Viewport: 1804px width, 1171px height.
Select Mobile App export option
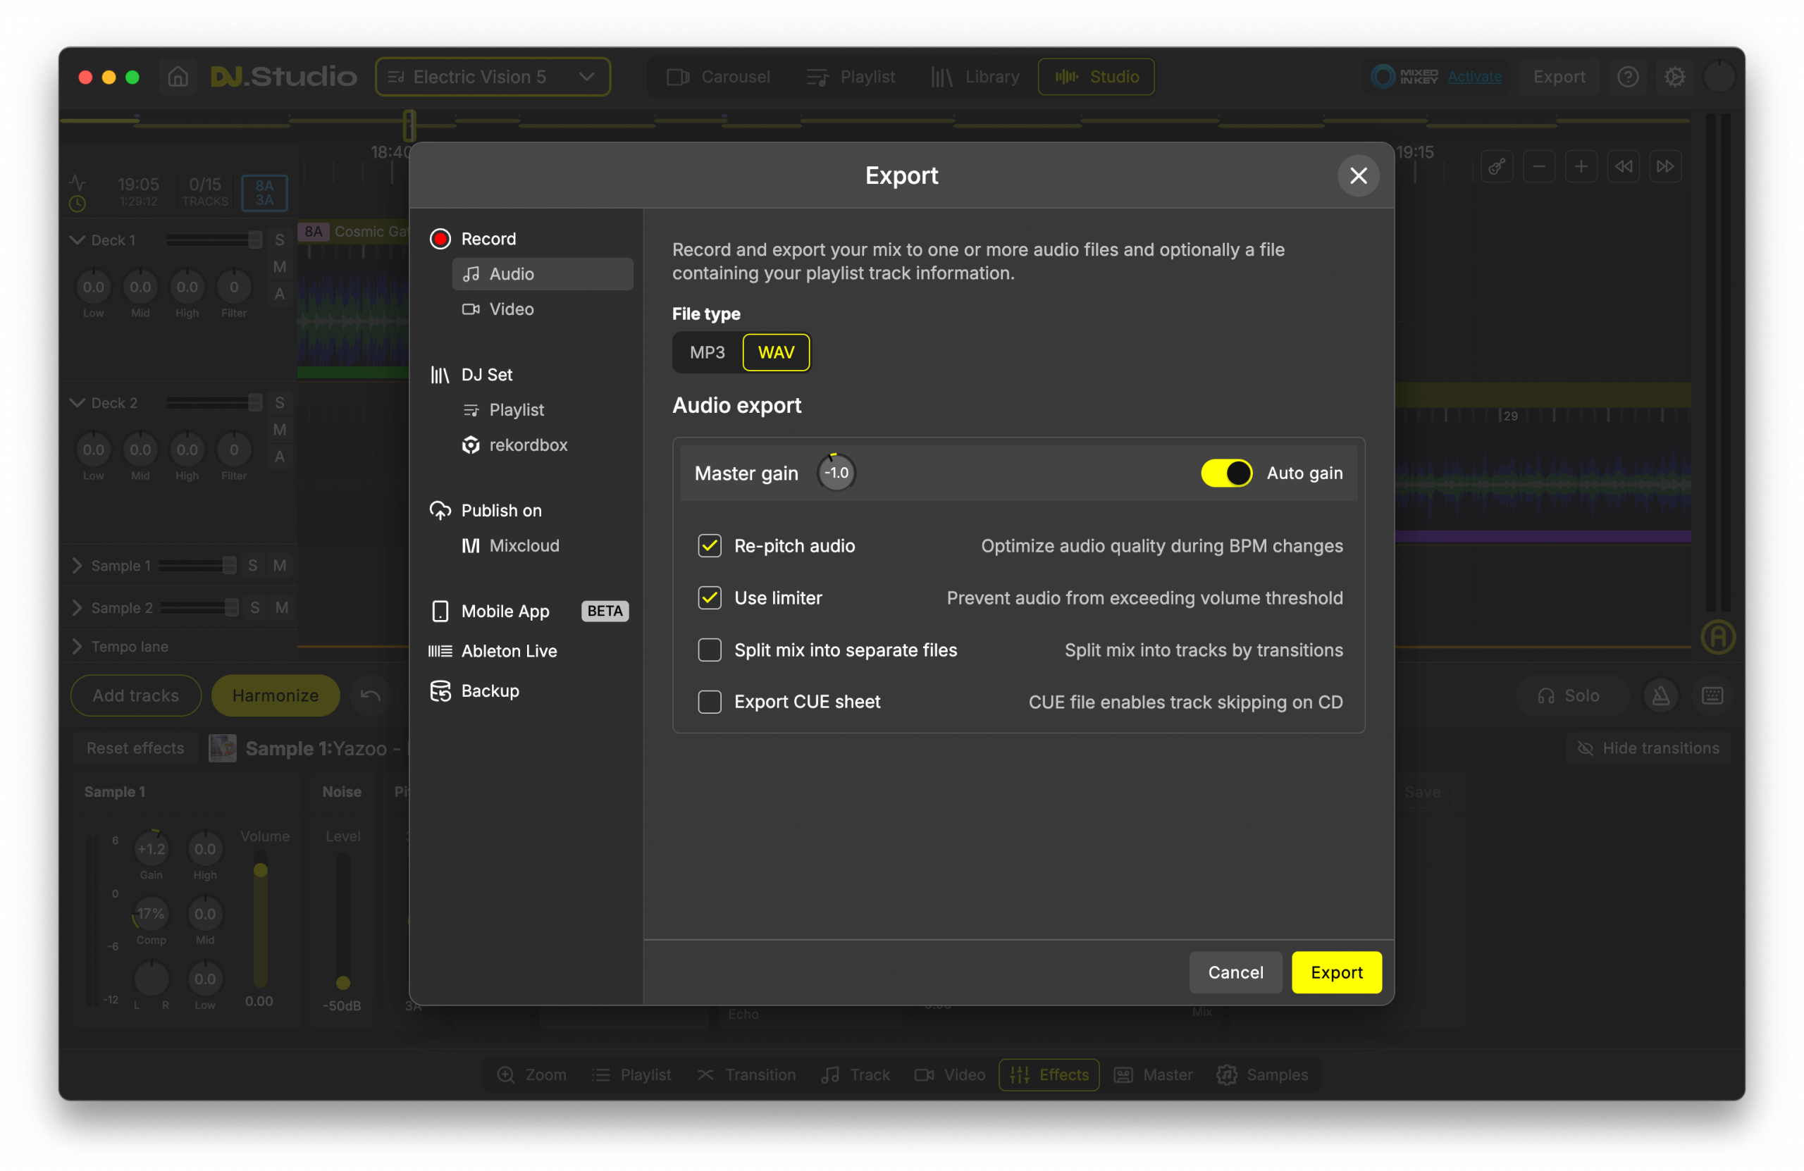click(x=505, y=611)
